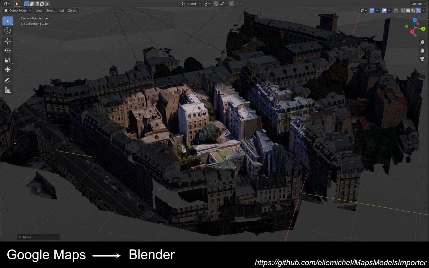The image size is (429, 268).
Task: Open the View menu
Action: pos(39,10)
